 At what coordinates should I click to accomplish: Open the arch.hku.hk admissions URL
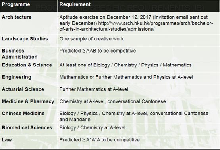pos(136,26)
